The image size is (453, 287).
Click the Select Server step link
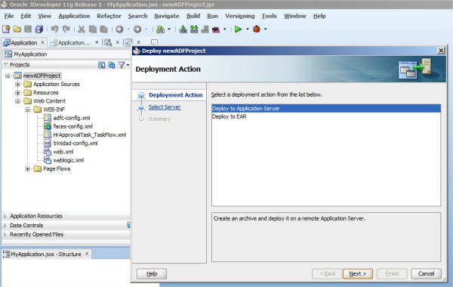[165, 107]
